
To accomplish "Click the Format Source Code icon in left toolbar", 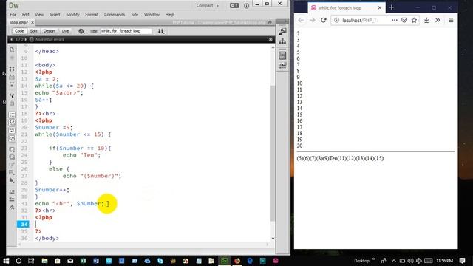I will (x=12, y=207).
